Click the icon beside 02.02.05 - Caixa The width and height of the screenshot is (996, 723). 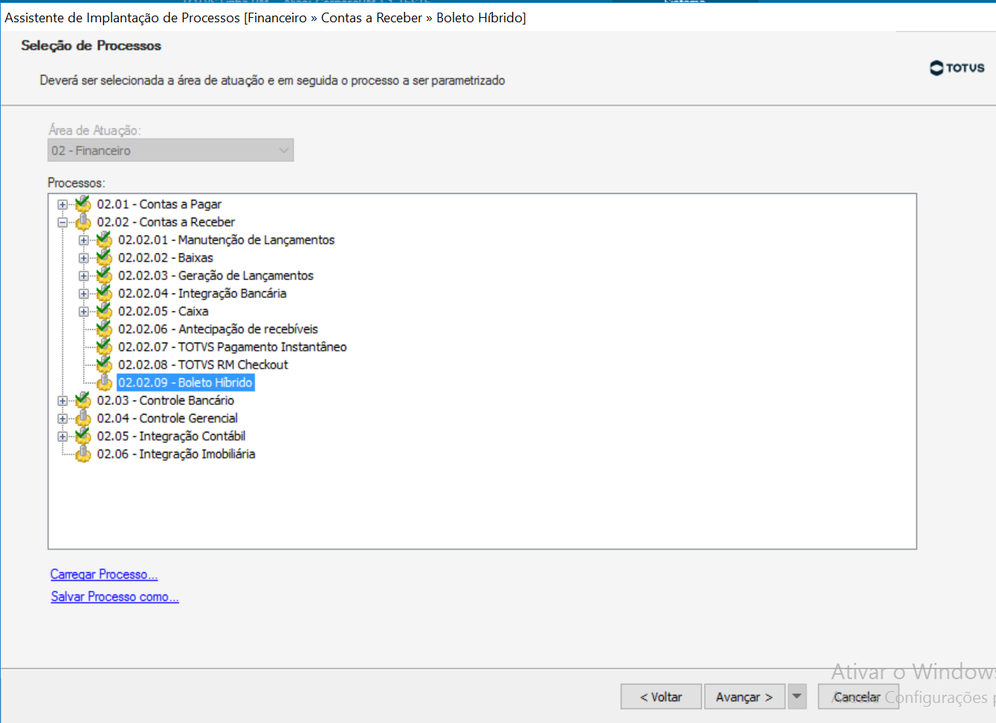click(x=104, y=311)
